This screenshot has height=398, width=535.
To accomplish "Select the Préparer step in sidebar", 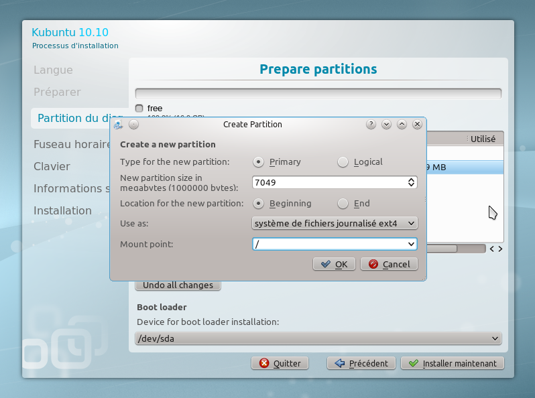I will coord(58,92).
